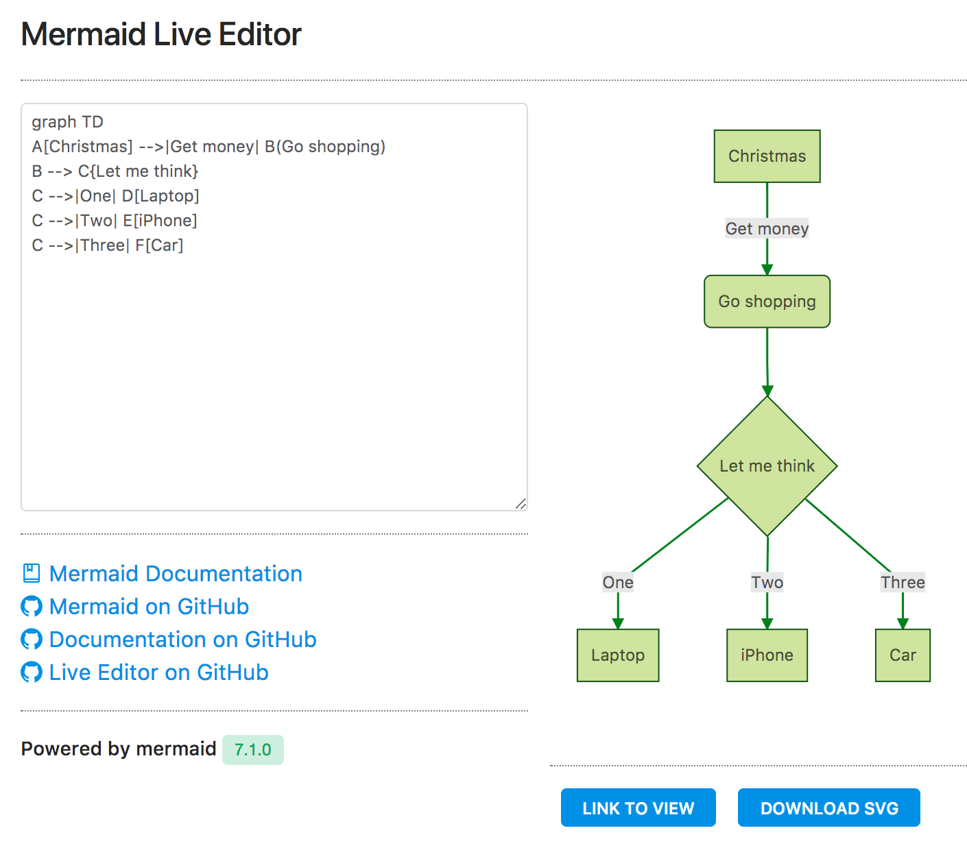The width and height of the screenshot is (967, 850).
Task: Click the One edge label
Action: [617, 581]
